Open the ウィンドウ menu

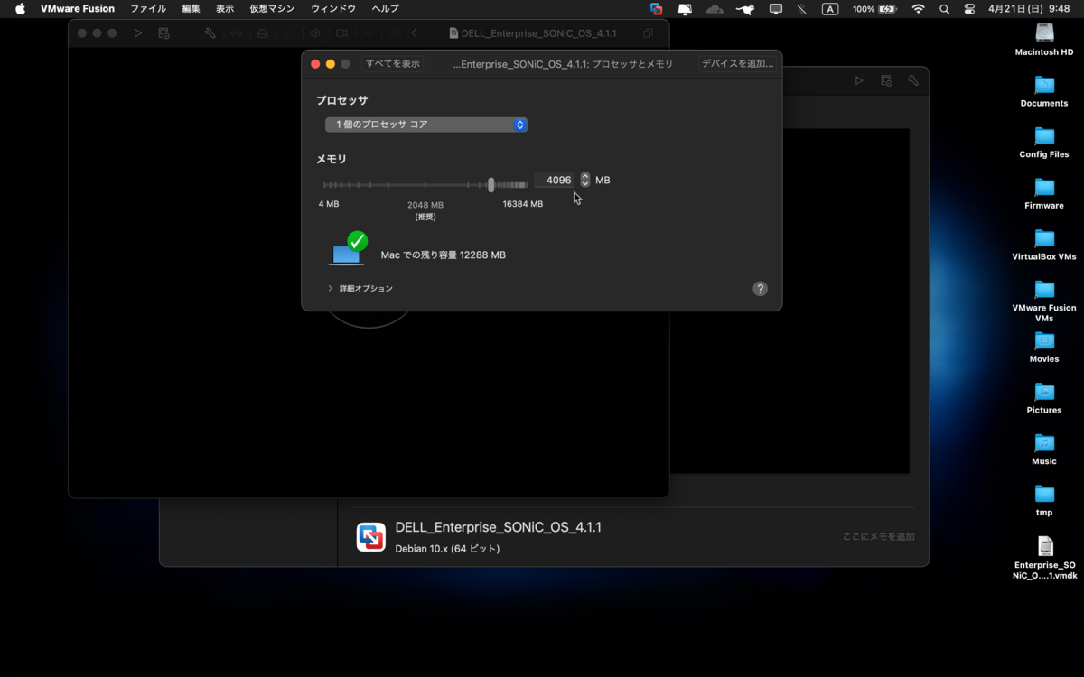[x=333, y=9]
